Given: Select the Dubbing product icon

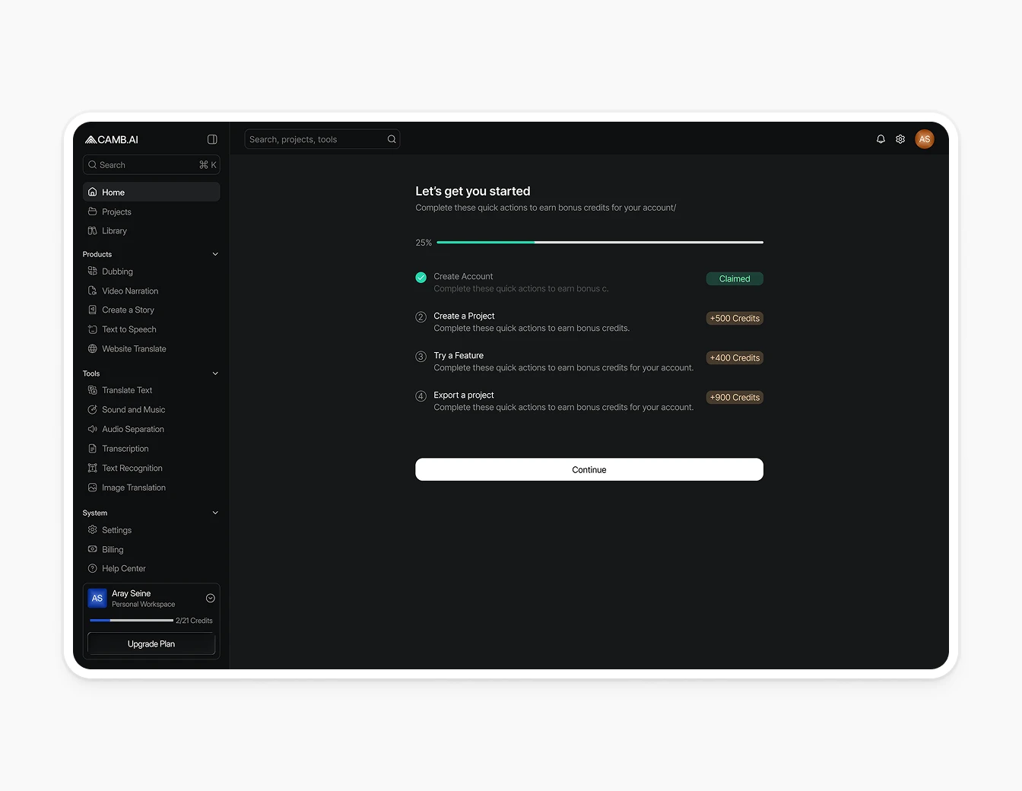Looking at the screenshot, I should pos(92,271).
